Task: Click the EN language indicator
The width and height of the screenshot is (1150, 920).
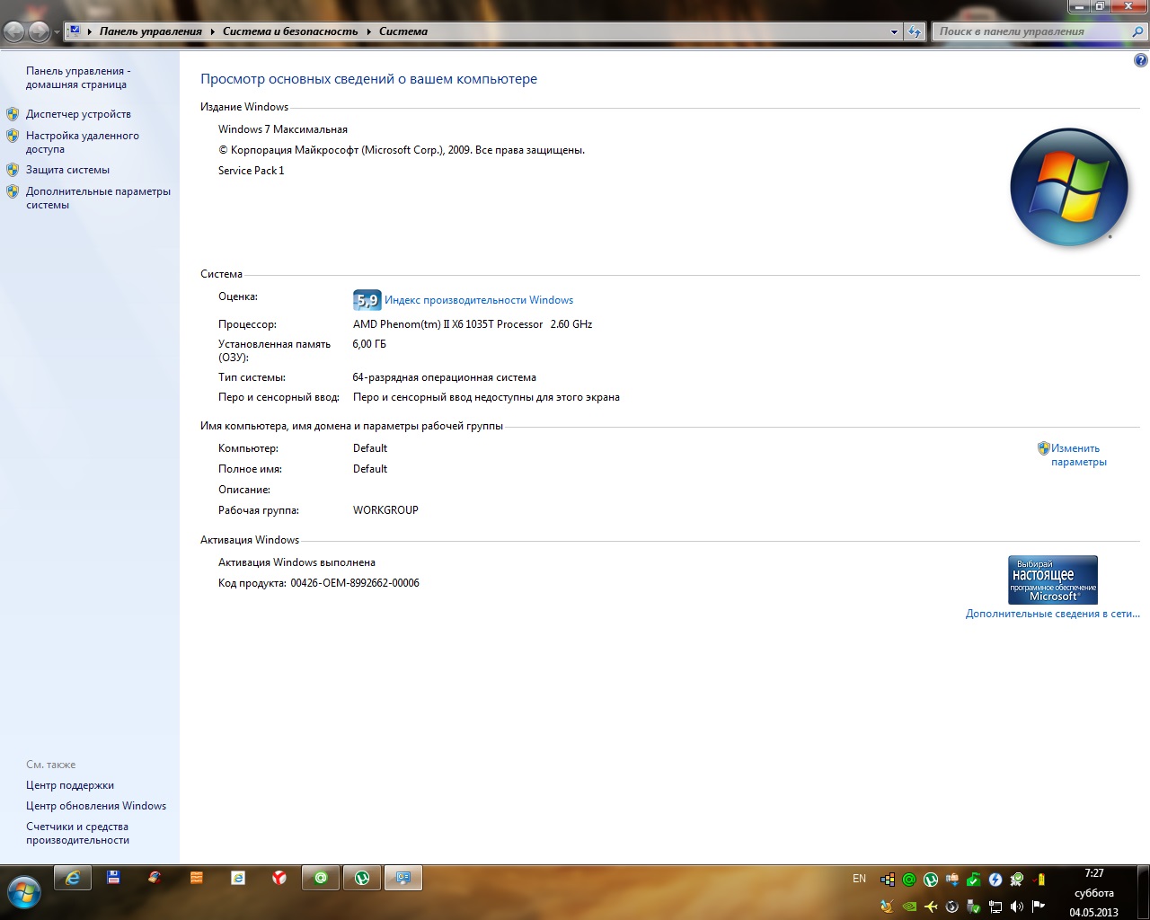Action: [x=860, y=879]
